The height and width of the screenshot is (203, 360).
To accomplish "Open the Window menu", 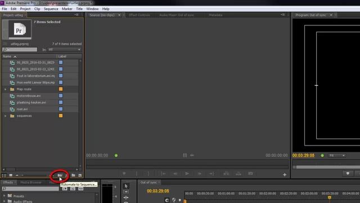I will pyautogui.click(x=92, y=9).
